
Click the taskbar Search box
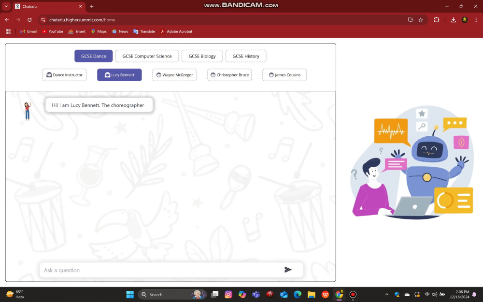pos(172,295)
